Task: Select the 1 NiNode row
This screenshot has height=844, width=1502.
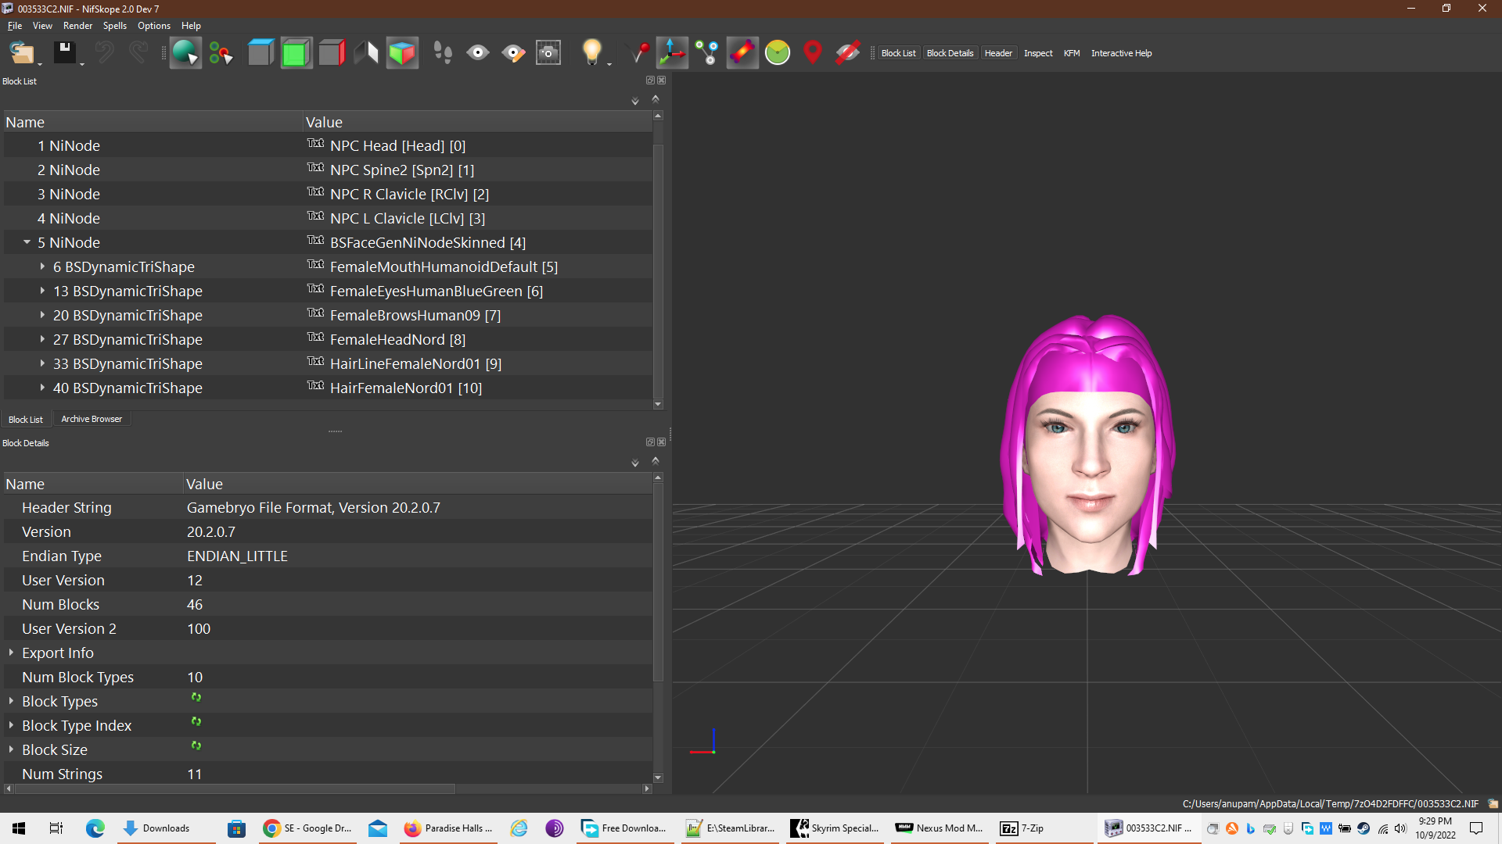Action: 328,145
